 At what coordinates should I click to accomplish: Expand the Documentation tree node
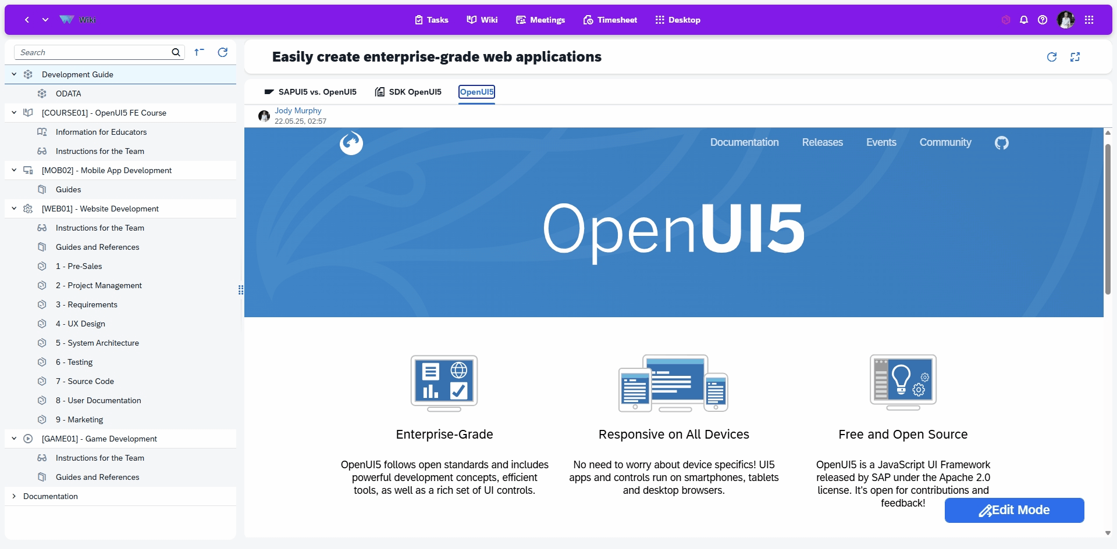pos(14,496)
